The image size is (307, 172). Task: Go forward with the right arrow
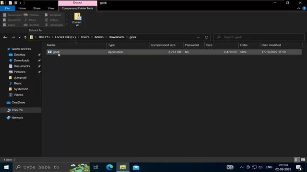coord(13,37)
